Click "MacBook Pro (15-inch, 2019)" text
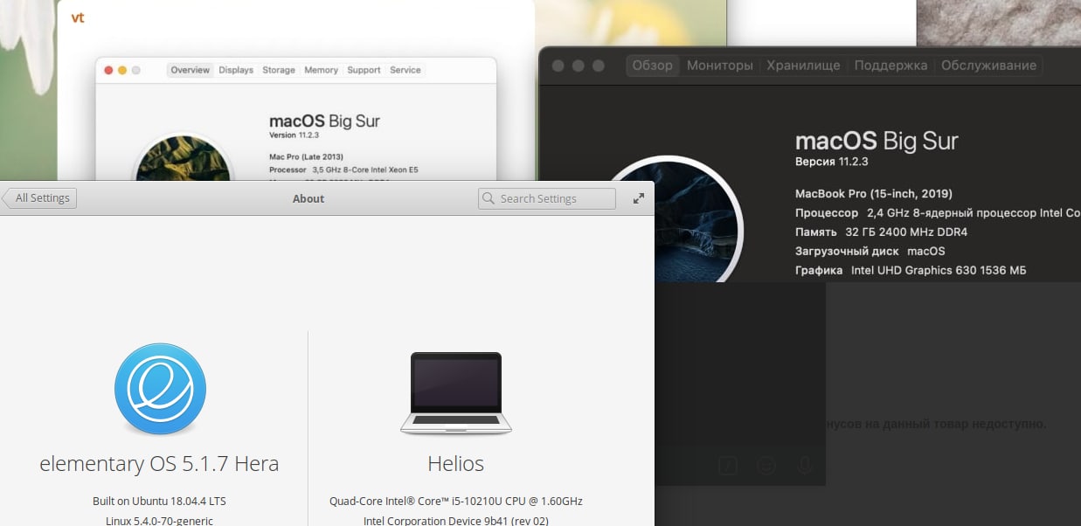This screenshot has height=526, width=1081. click(x=874, y=194)
